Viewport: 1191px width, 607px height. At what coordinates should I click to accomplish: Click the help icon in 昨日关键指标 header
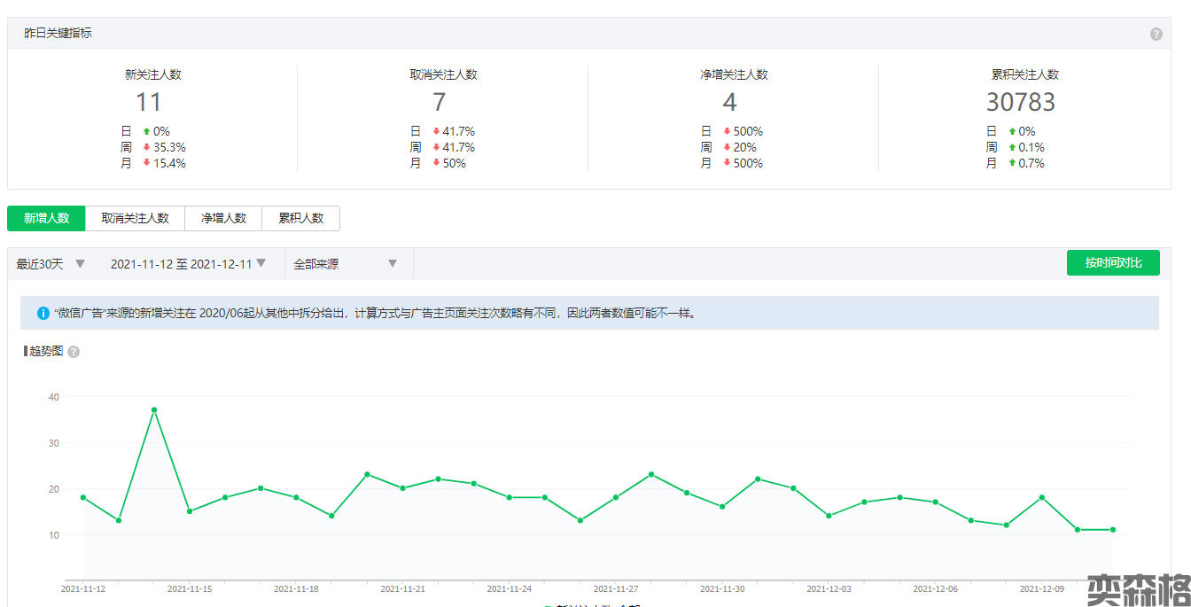pos(1156,34)
